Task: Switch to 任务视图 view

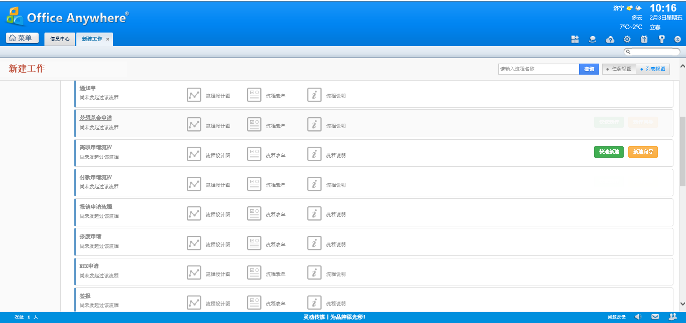Action: coord(619,69)
